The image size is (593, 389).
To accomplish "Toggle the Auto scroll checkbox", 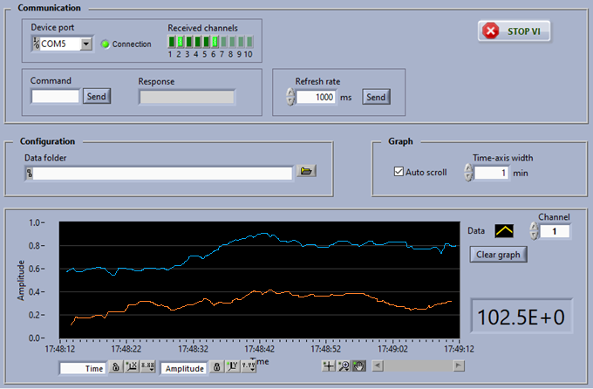I will click(399, 172).
